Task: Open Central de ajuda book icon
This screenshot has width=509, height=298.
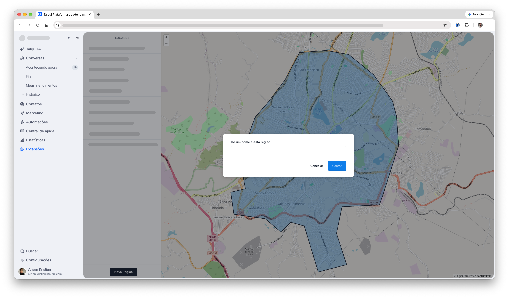Action: point(22,131)
